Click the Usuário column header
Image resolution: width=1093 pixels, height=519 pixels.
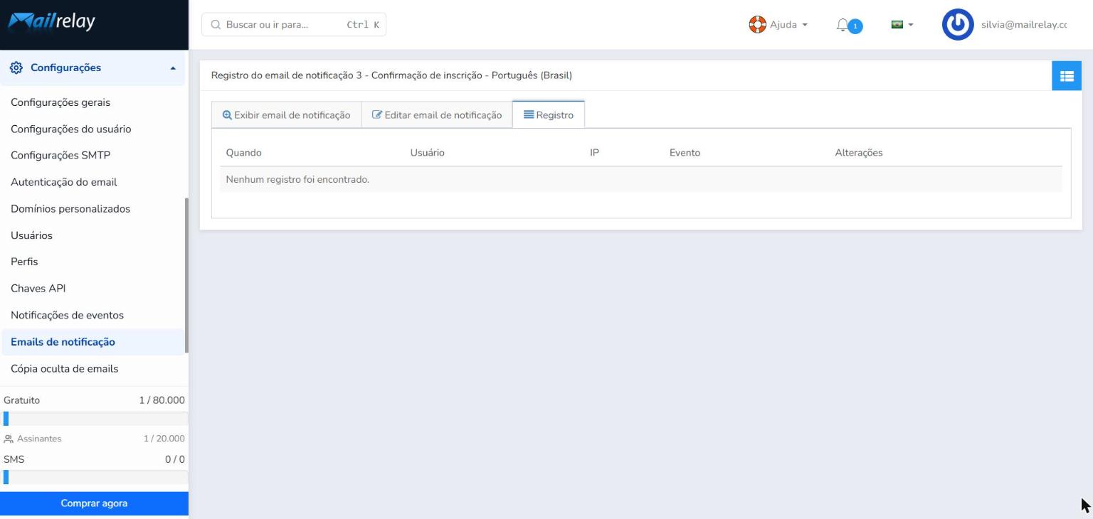pyautogui.click(x=428, y=153)
